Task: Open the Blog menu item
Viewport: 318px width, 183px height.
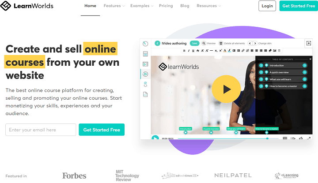Action: pyautogui.click(x=185, y=6)
